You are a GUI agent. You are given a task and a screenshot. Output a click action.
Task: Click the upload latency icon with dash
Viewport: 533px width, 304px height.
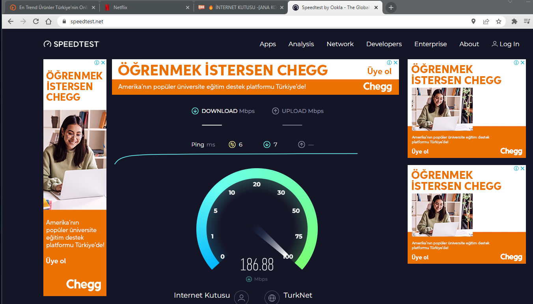[302, 144]
